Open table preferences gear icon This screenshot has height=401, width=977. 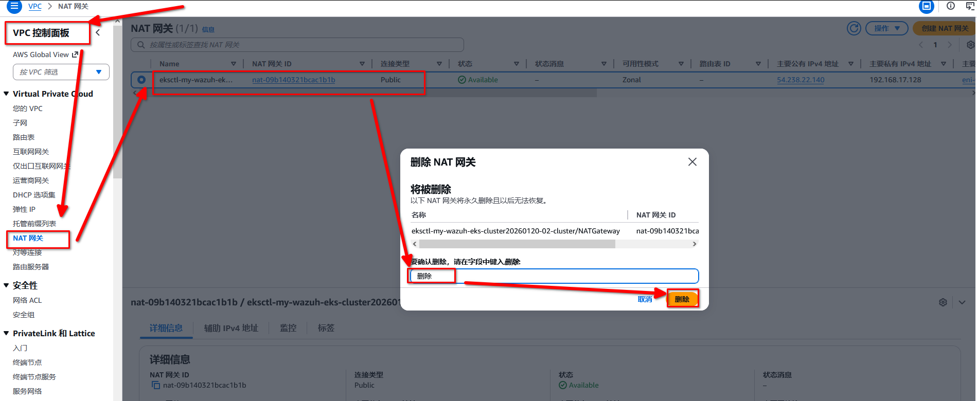(x=970, y=45)
